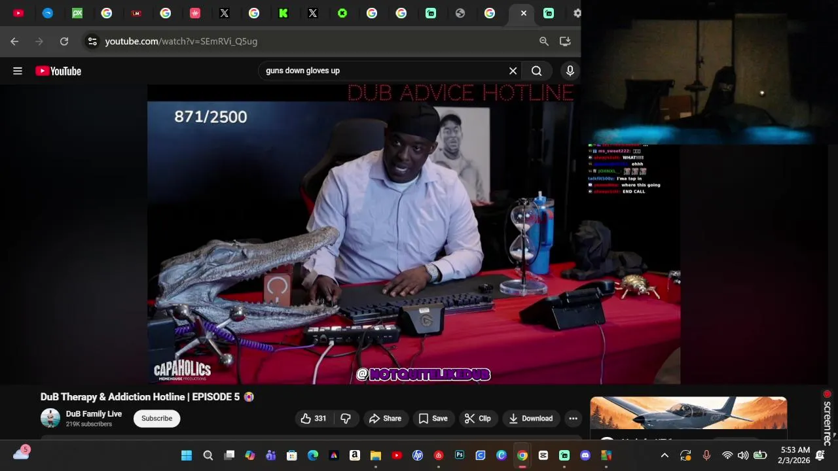
Task: Toggle the microphone tray icon
Action: click(706, 455)
